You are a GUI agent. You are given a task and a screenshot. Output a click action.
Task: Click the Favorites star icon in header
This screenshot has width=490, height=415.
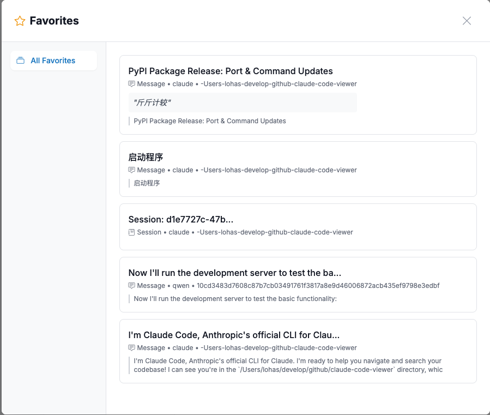click(20, 21)
